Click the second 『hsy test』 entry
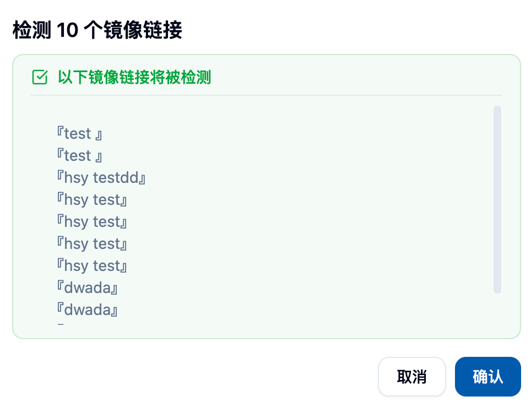531x402 pixels. tap(92, 222)
